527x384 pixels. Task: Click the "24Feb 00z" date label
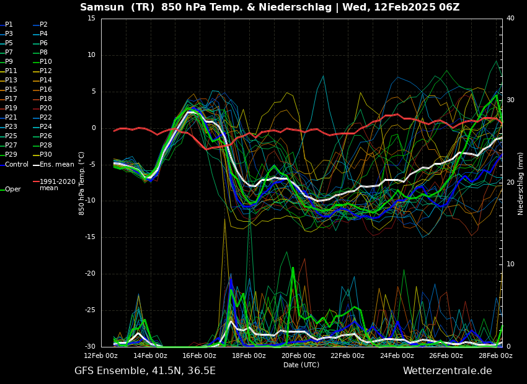(397, 356)
